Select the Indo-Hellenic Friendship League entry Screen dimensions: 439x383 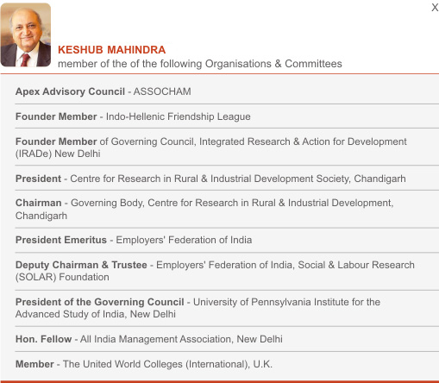point(227,116)
